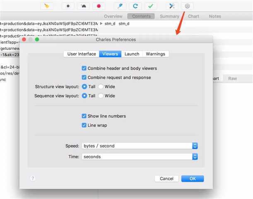253x199 pixels.
Task: Toggle the Line wrap checkbox
Action: pyautogui.click(x=84, y=125)
